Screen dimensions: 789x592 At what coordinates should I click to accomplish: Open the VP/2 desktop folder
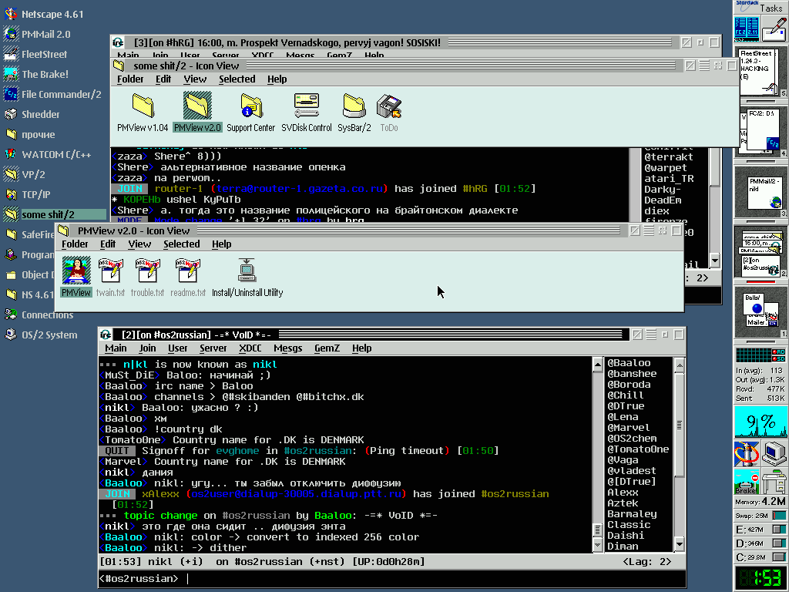(24, 175)
